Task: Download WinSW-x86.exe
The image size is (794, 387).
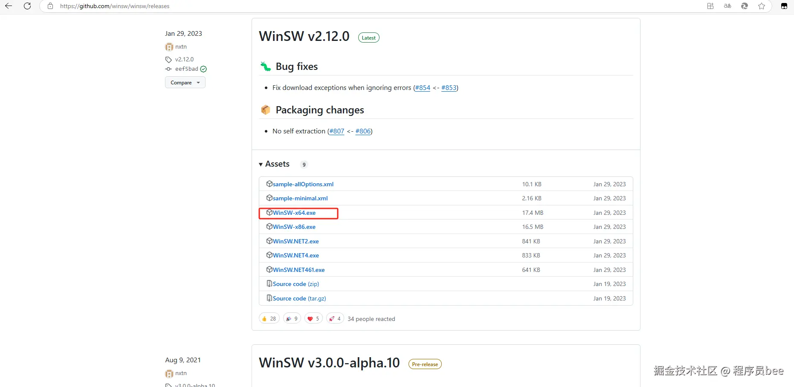Action: pyautogui.click(x=294, y=227)
